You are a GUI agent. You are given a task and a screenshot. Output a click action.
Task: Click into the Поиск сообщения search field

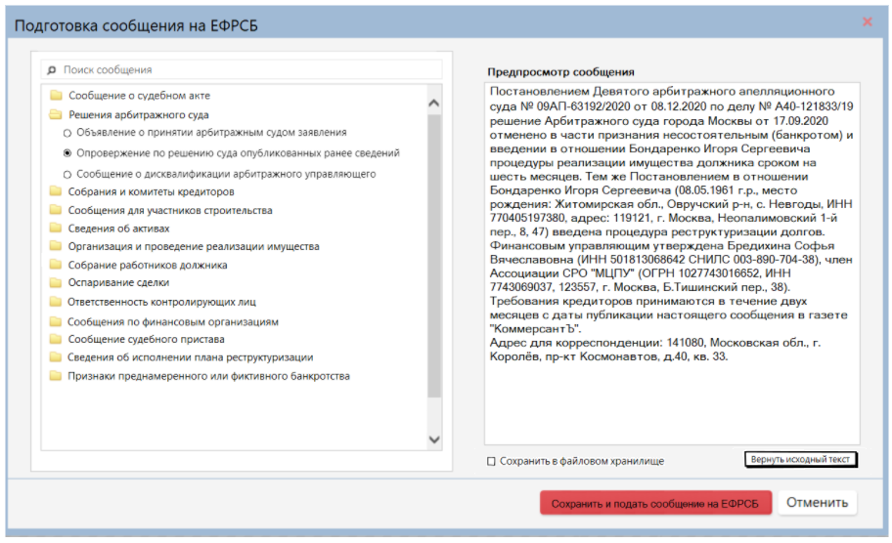[x=245, y=70]
